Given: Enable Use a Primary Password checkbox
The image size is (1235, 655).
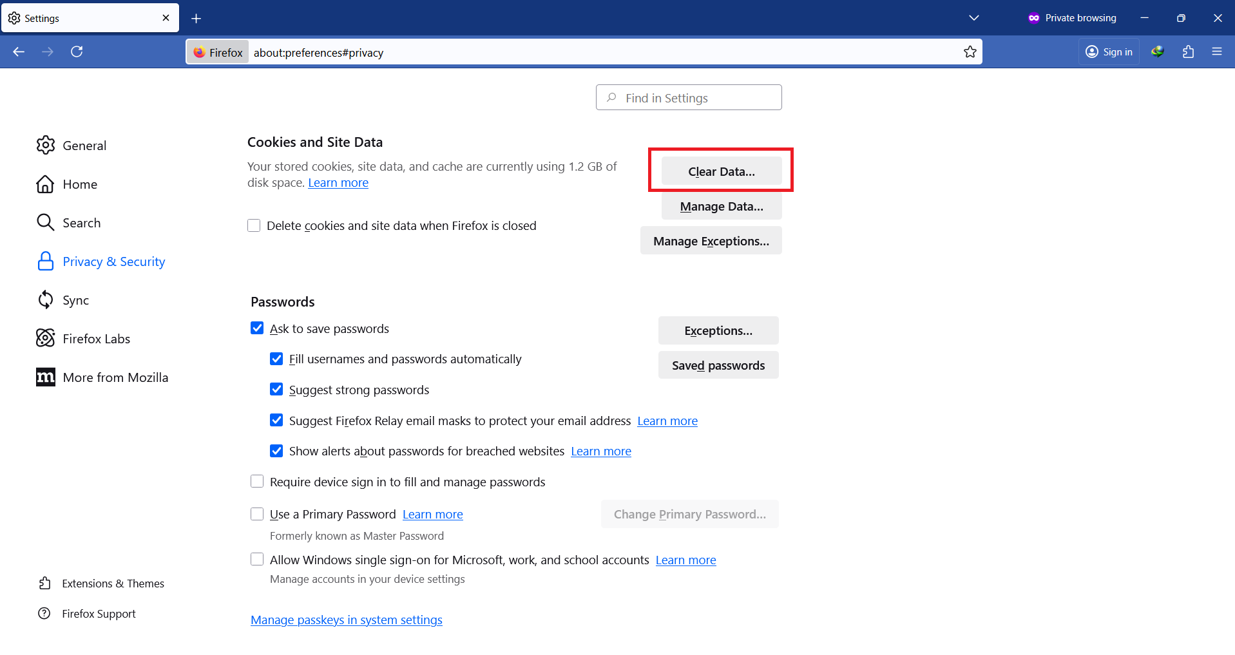Looking at the screenshot, I should pyautogui.click(x=257, y=514).
